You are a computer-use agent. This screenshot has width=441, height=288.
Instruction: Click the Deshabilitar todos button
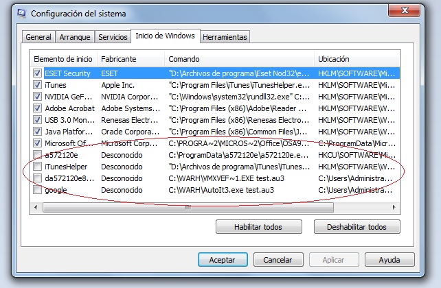click(x=357, y=227)
